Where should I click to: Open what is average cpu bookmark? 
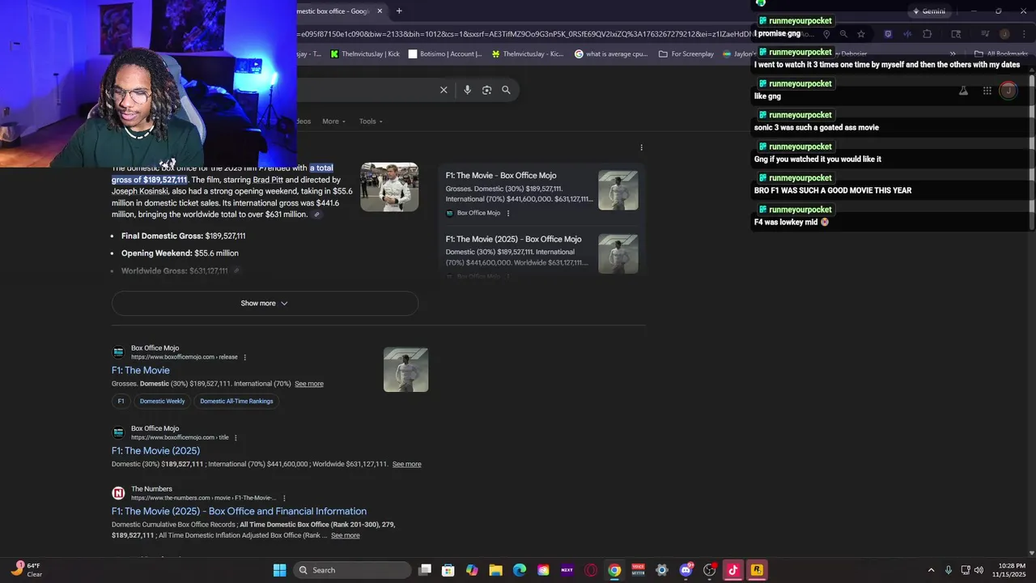(611, 54)
